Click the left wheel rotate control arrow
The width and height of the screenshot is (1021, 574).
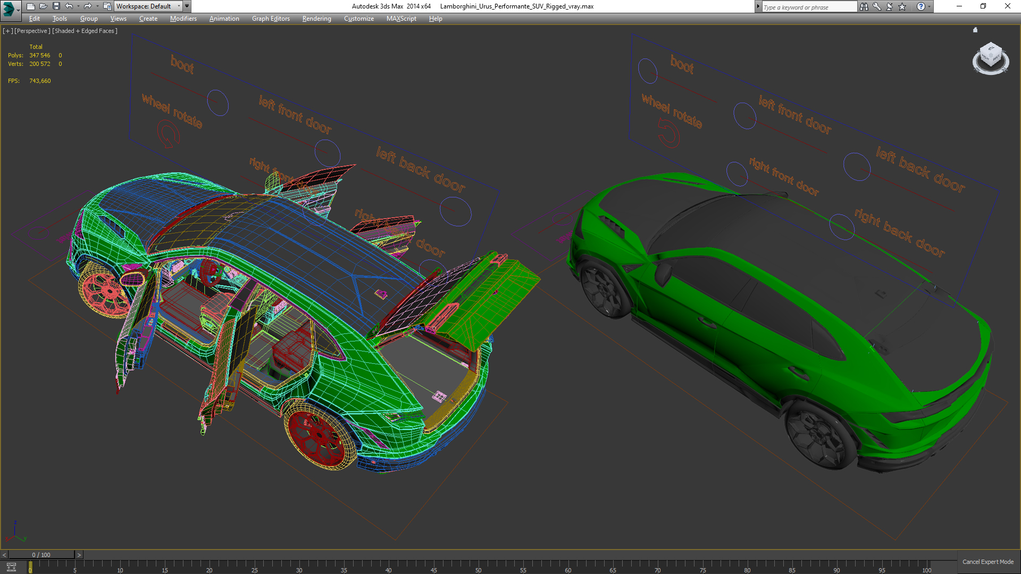168,134
